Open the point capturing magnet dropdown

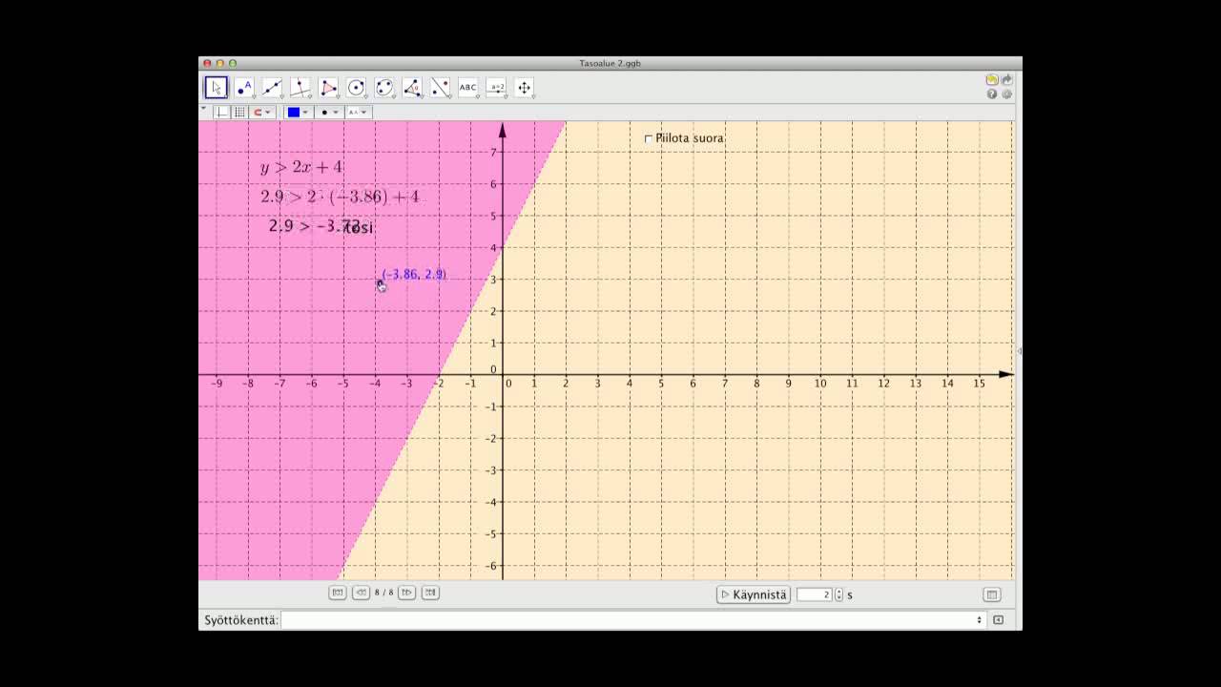[x=262, y=113]
